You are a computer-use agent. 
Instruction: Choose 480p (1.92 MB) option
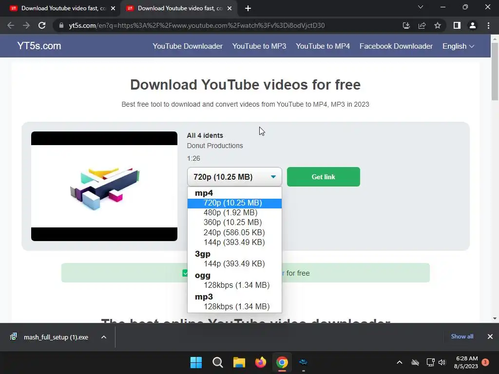[234, 213]
